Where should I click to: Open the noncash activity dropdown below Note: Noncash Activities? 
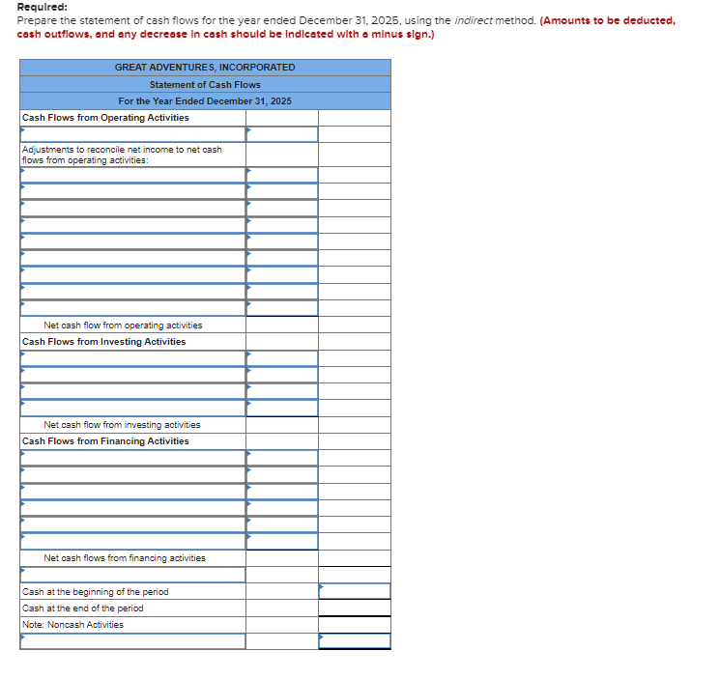pos(132,641)
